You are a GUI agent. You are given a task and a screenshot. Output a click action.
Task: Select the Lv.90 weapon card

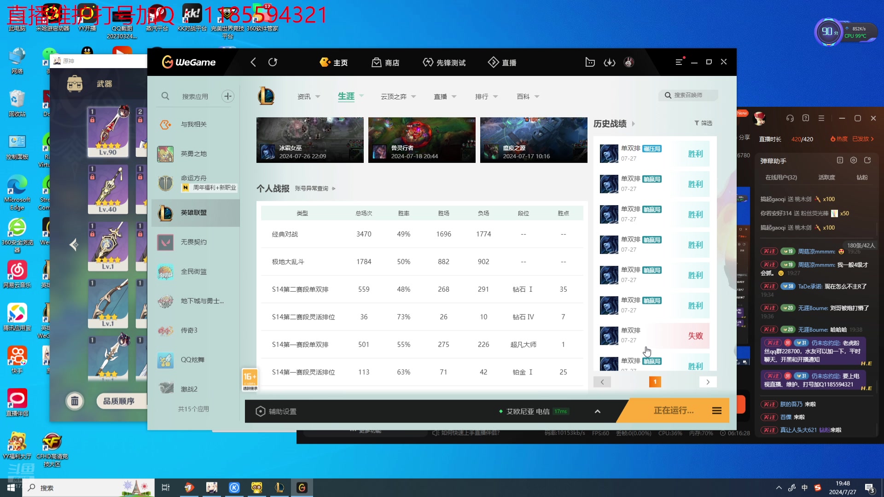108,132
